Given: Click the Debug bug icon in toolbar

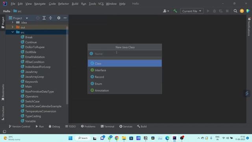Looking at the screenshot, I should (214, 11).
